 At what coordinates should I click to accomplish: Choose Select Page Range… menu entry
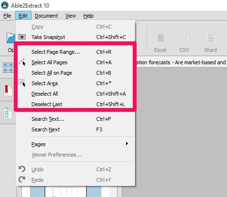[75, 52]
